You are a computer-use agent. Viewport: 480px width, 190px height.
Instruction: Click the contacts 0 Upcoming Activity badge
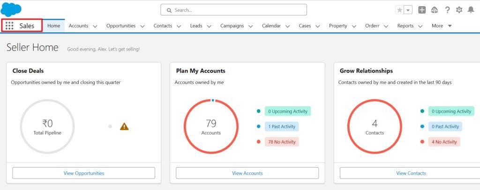[x=451, y=111]
